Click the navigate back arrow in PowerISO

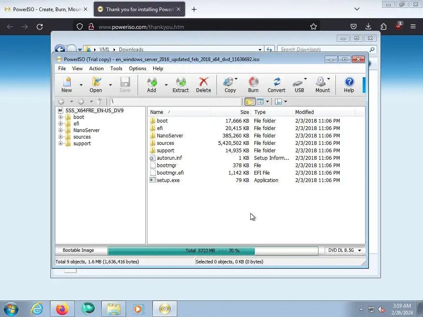click(61, 102)
